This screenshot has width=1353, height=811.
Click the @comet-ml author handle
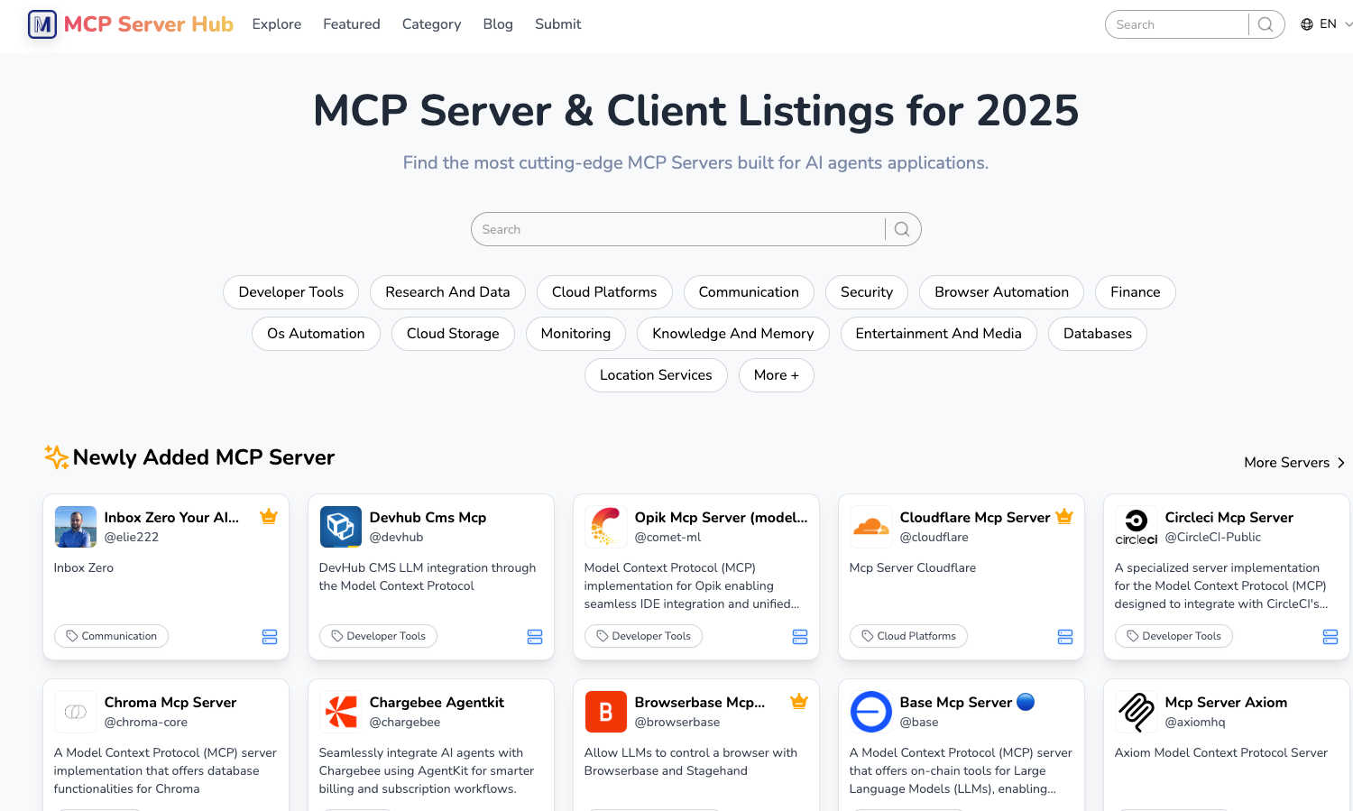pos(667,537)
